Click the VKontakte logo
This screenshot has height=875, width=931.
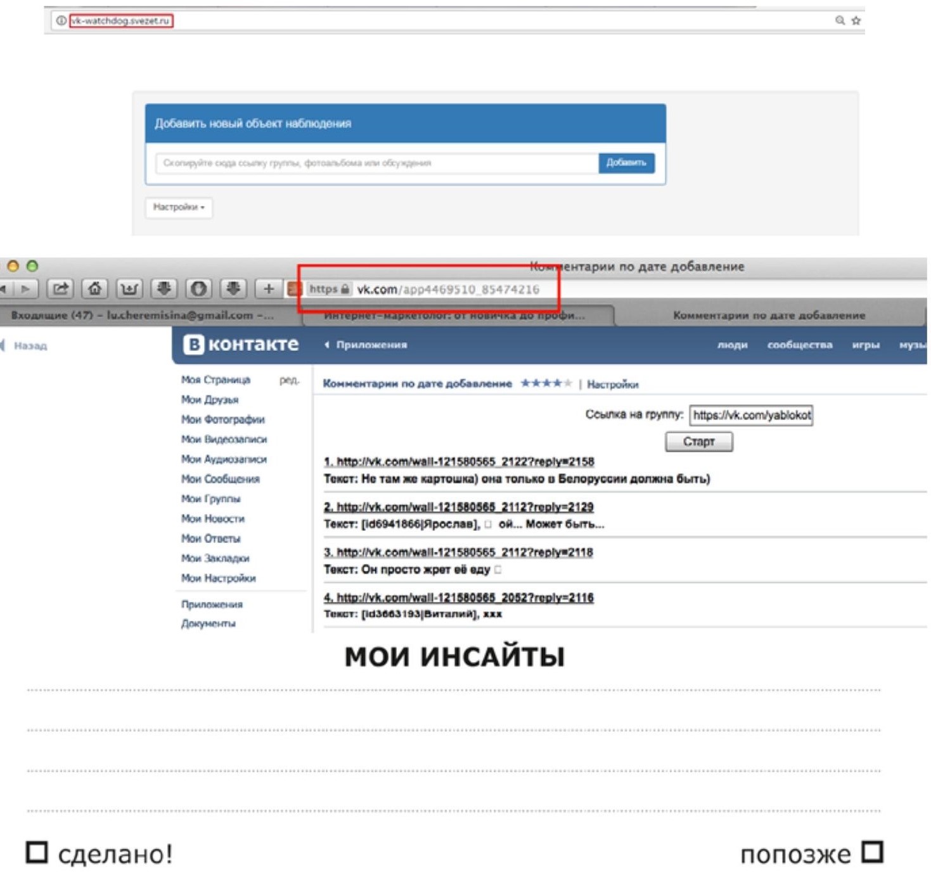(x=241, y=344)
